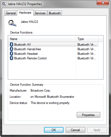Select the Bluetooth Remote Control row
This screenshot has height=137, width=111.
point(53,58)
